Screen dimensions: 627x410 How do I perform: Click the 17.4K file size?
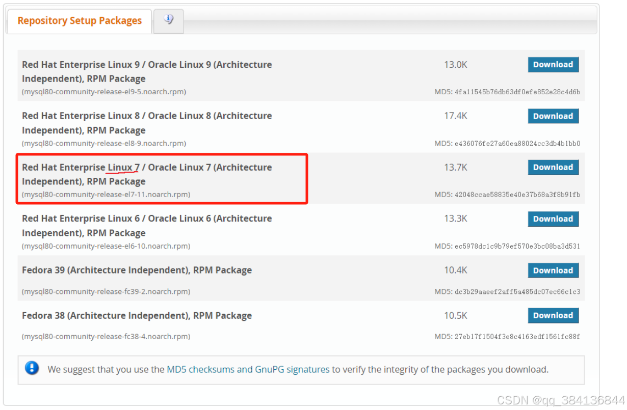(x=456, y=116)
